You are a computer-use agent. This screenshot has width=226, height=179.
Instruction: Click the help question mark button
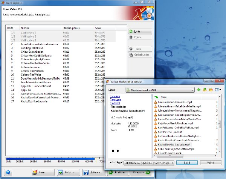[x=8, y=172]
